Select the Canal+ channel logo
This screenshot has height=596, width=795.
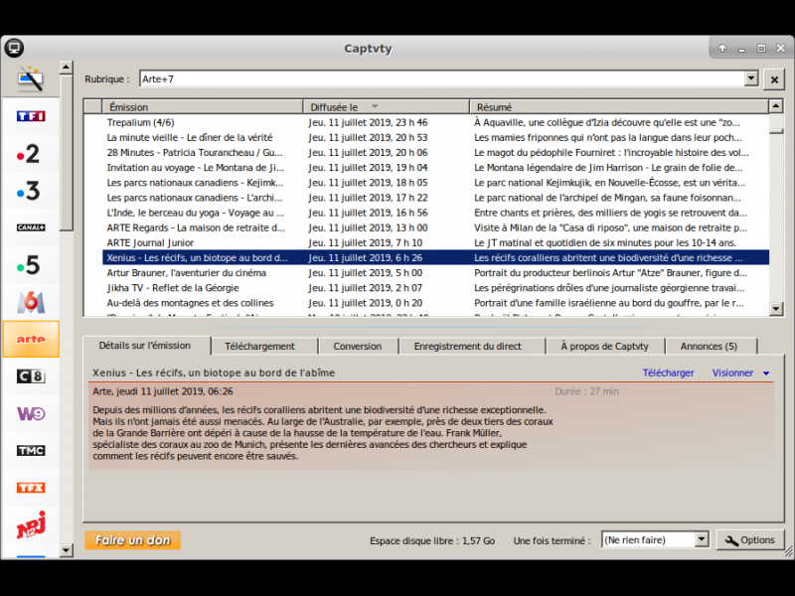click(x=31, y=227)
